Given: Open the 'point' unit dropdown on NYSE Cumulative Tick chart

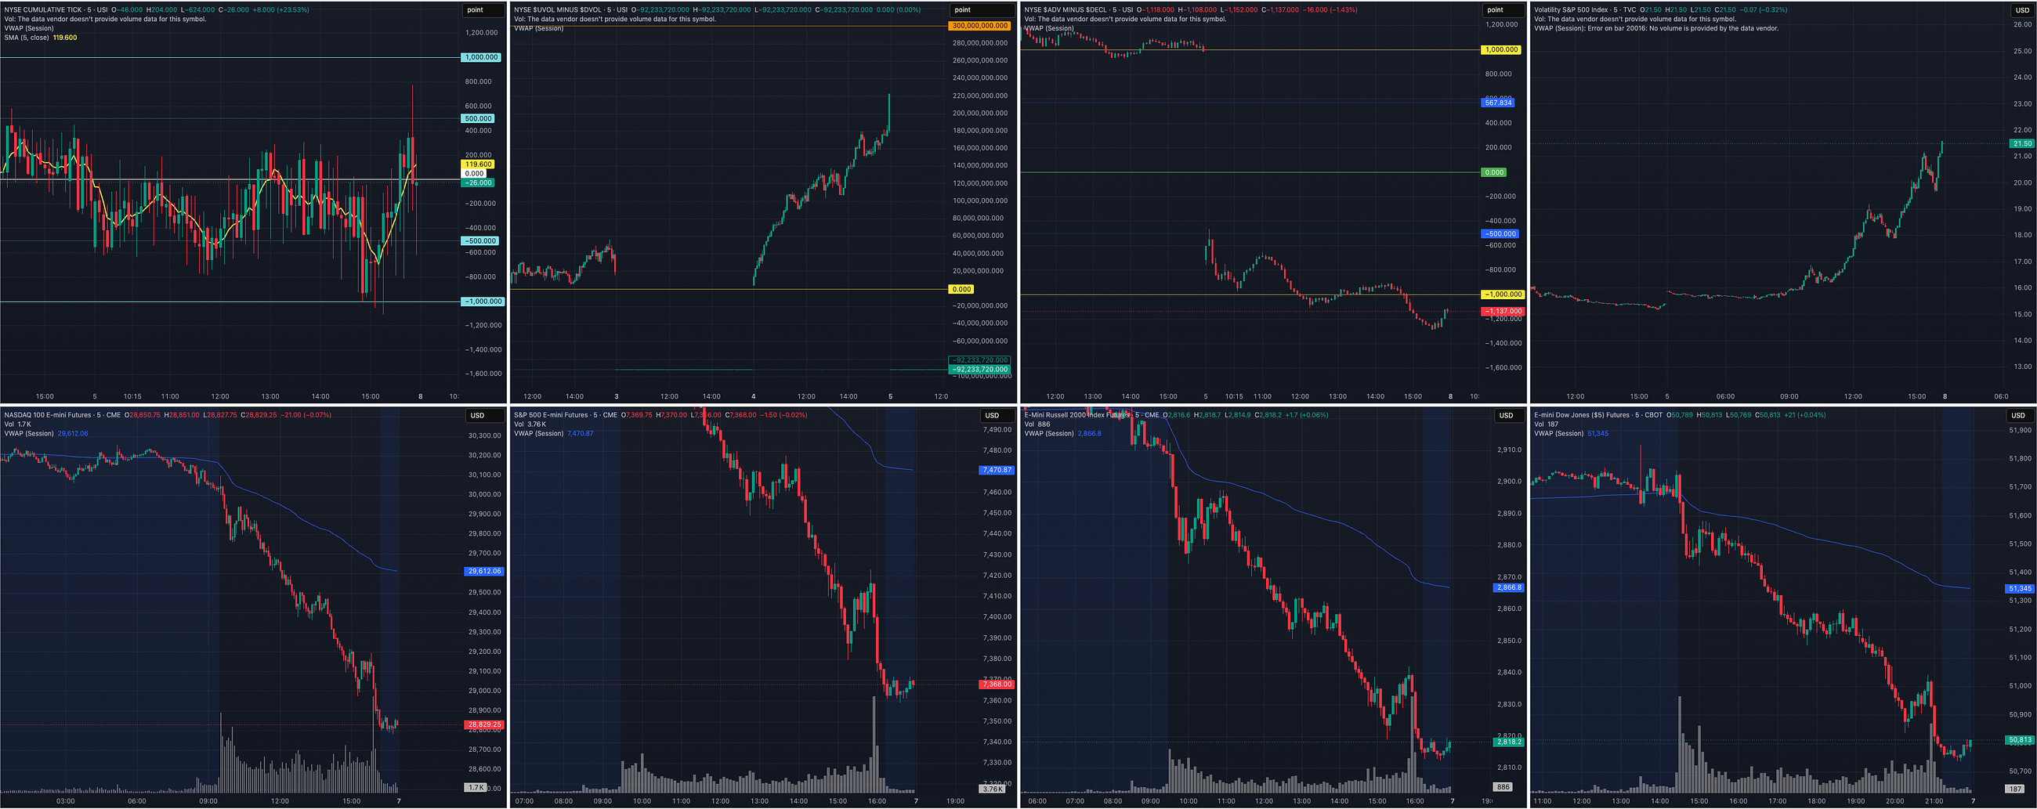Looking at the screenshot, I should (483, 10).
